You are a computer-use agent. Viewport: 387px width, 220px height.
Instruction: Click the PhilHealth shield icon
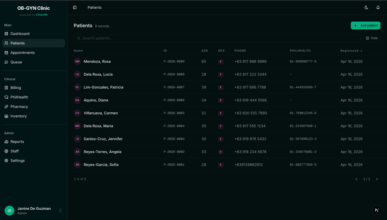(x=6, y=97)
